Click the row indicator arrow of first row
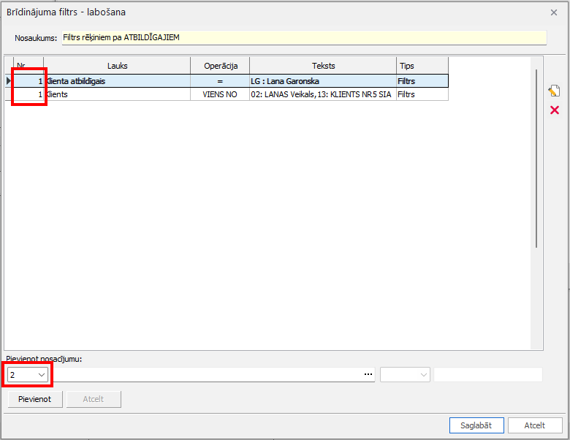Screen dimensions: 570x440 coord(9,81)
